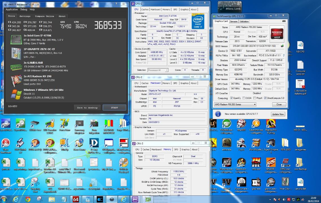Open the Settings tab in HWBOT Aquamark
Screen dimensions: 321x203
[x=25, y=16]
